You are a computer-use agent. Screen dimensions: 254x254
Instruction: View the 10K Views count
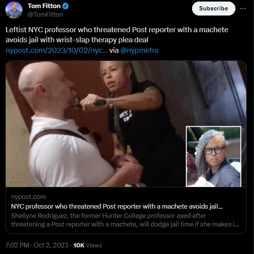pos(88,245)
